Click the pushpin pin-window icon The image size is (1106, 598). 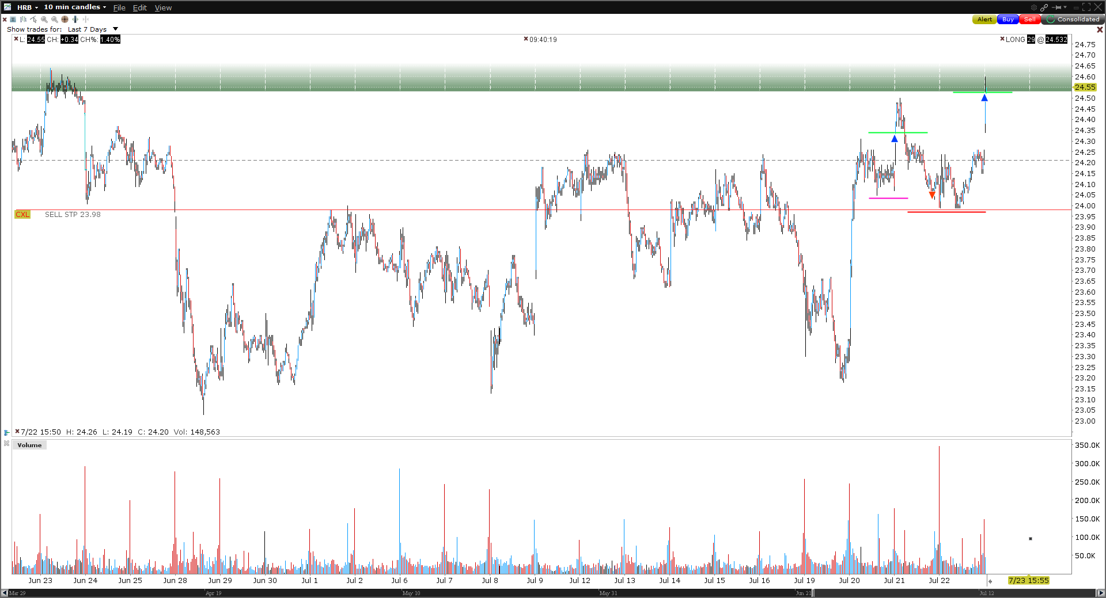click(x=1056, y=7)
